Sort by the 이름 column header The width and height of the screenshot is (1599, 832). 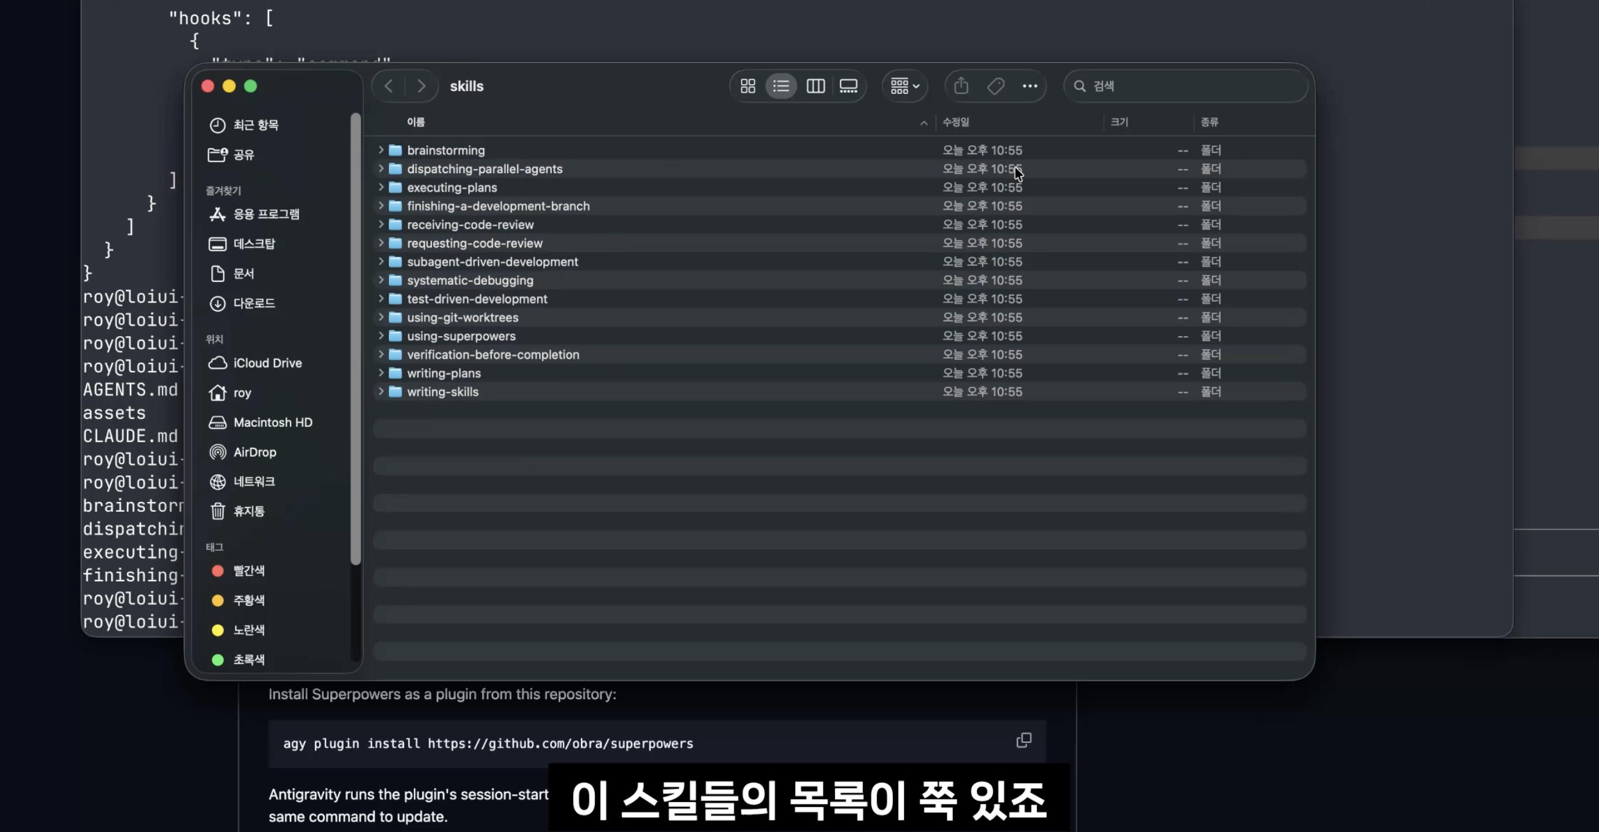tap(416, 122)
